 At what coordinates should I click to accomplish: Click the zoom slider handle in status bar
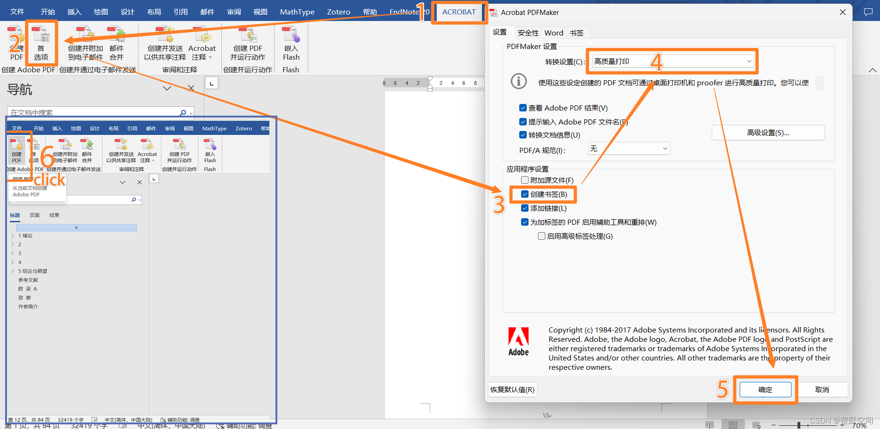[x=799, y=425]
